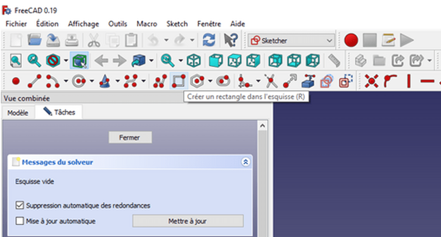Image resolution: width=441 pixels, height=237 pixels.
Task: Click the measure distance ruler icon
Action: pos(334,60)
